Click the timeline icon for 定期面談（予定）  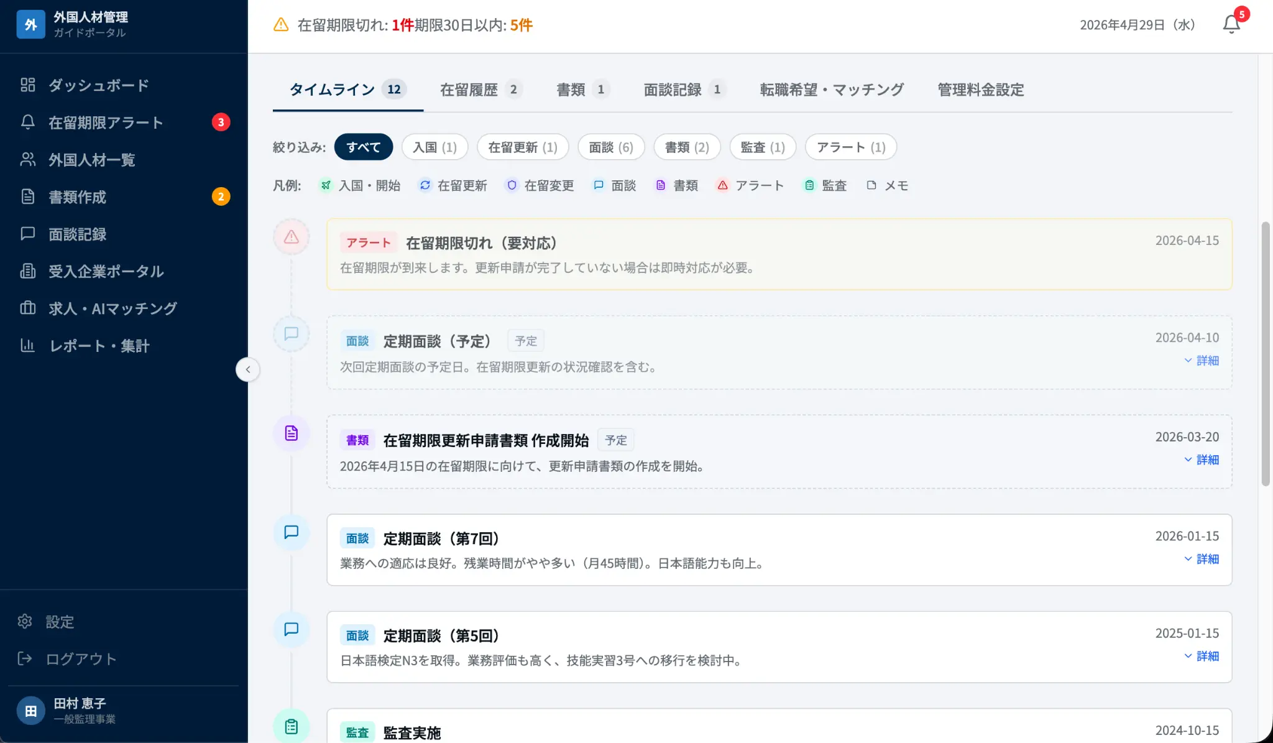click(291, 334)
